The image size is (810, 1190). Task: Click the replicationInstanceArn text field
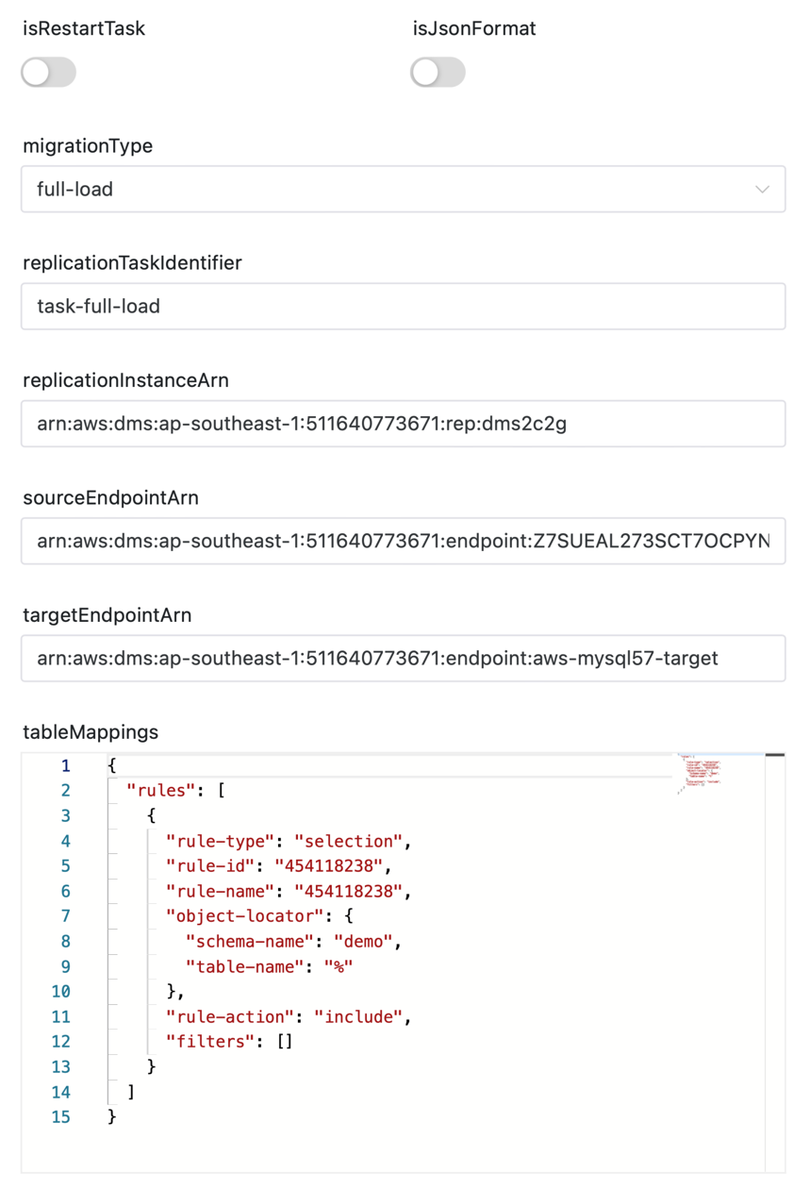[403, 424]
